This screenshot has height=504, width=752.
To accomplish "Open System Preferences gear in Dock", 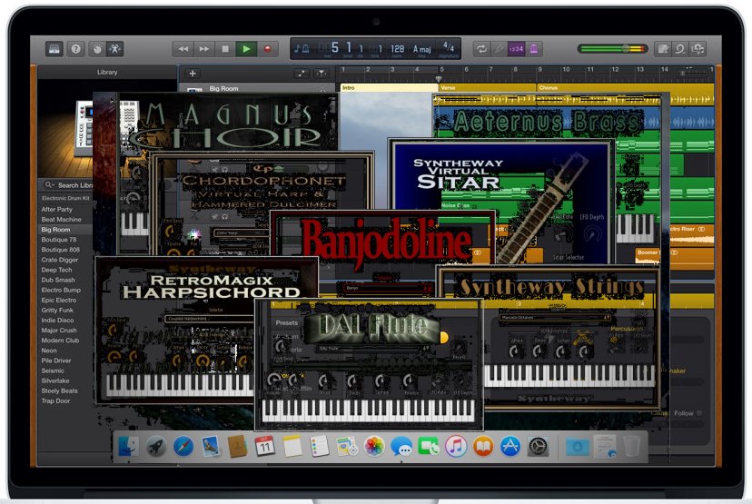I will tap(538, 447).
